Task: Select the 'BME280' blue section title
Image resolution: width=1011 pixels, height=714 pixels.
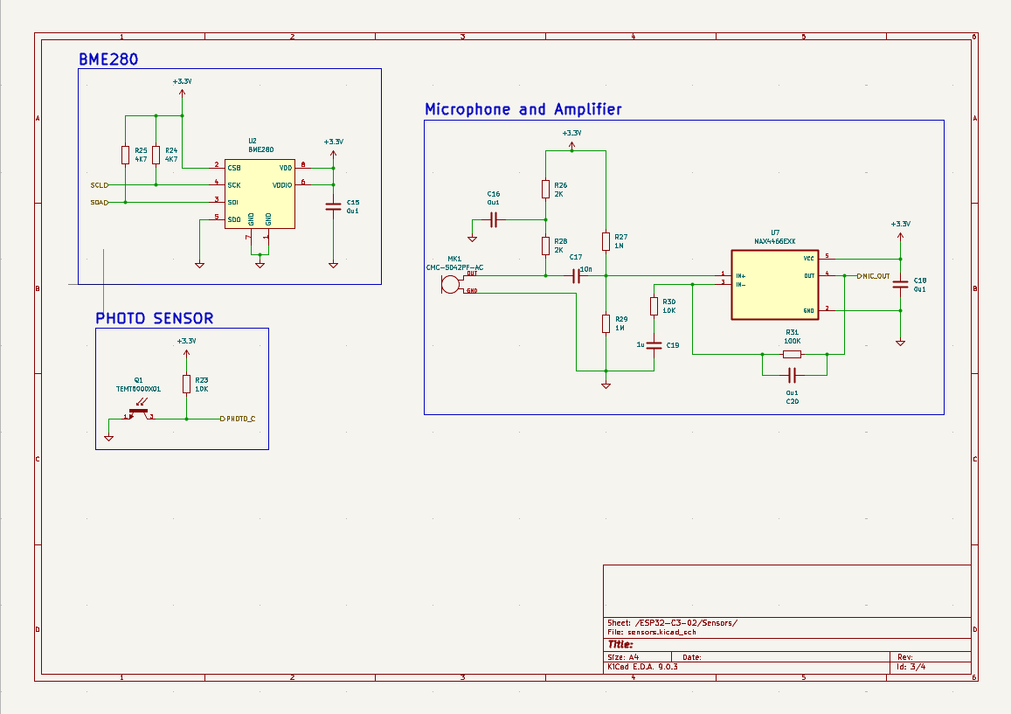Action: pyautogui.click(x=108, y=59)
